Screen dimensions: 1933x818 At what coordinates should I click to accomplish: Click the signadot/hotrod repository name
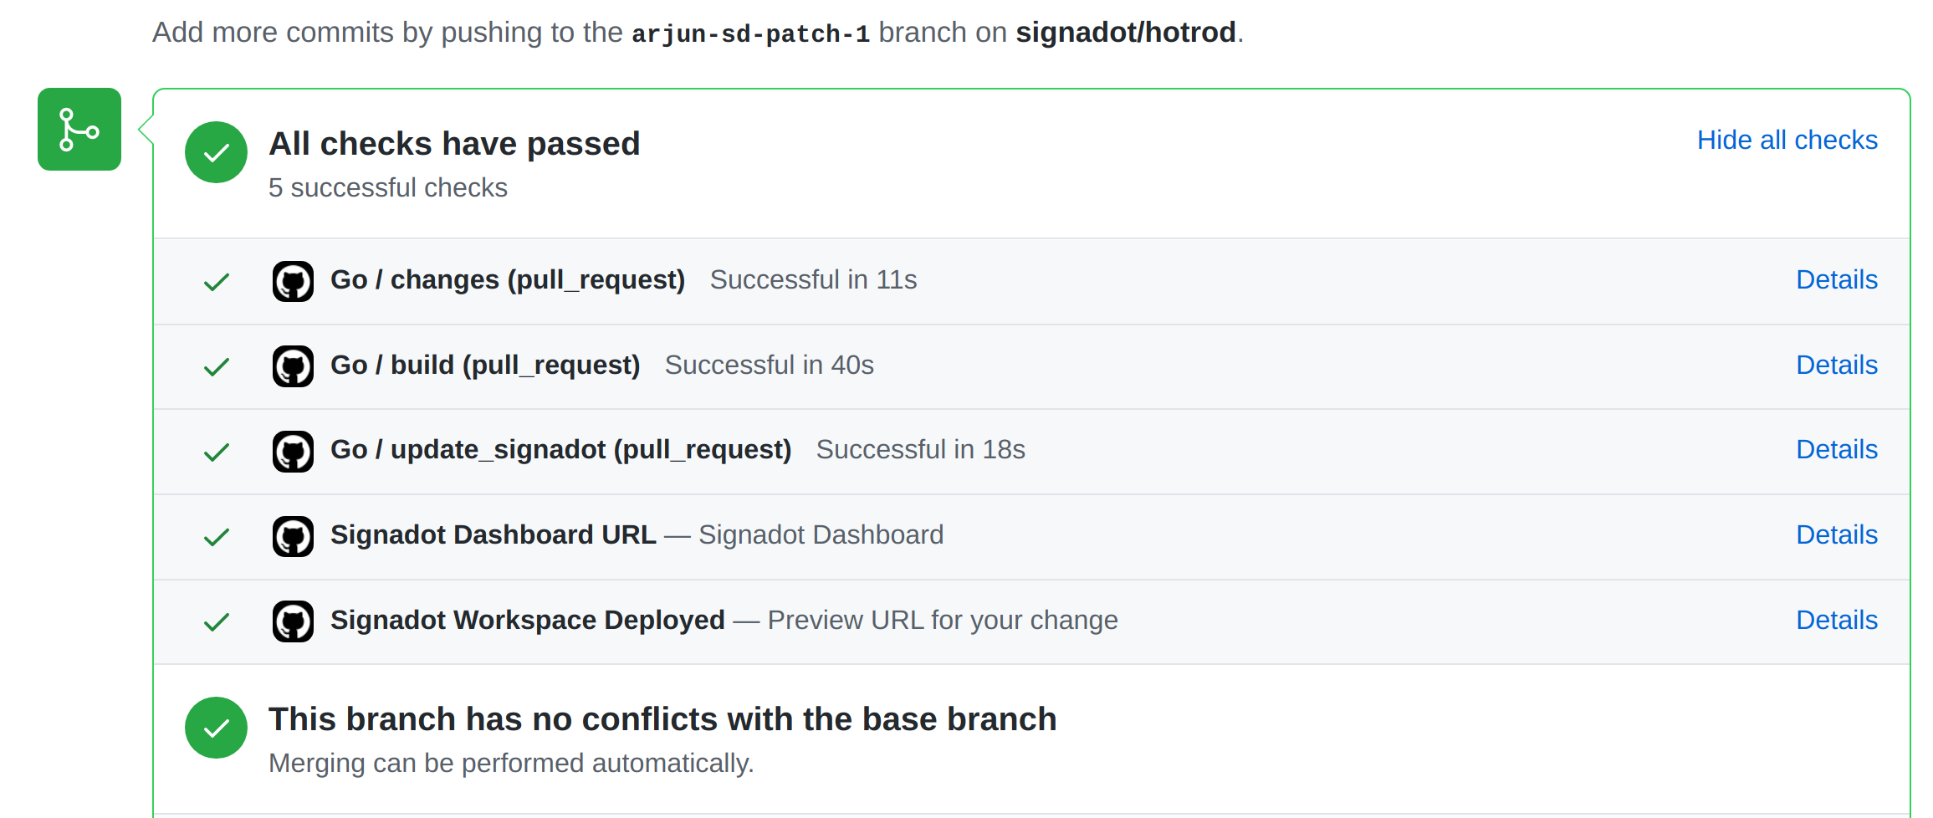1126,32
